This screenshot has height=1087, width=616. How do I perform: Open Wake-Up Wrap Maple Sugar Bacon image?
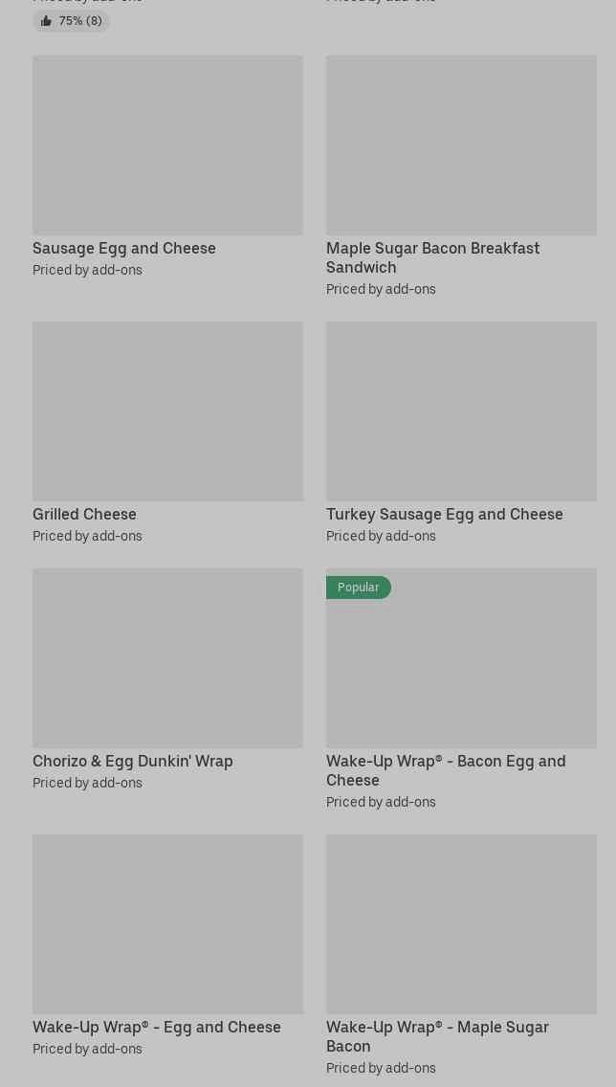(x=461, y=924)
